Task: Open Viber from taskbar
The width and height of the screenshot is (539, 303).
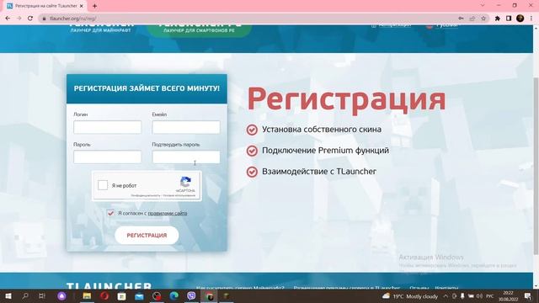Action: click(191, 296)
